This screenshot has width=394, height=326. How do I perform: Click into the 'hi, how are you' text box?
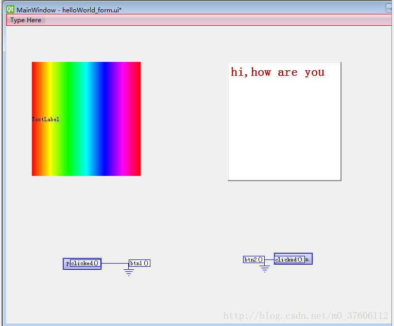284,121
